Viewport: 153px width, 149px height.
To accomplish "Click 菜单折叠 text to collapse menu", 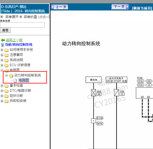I will tap(30, 17).
